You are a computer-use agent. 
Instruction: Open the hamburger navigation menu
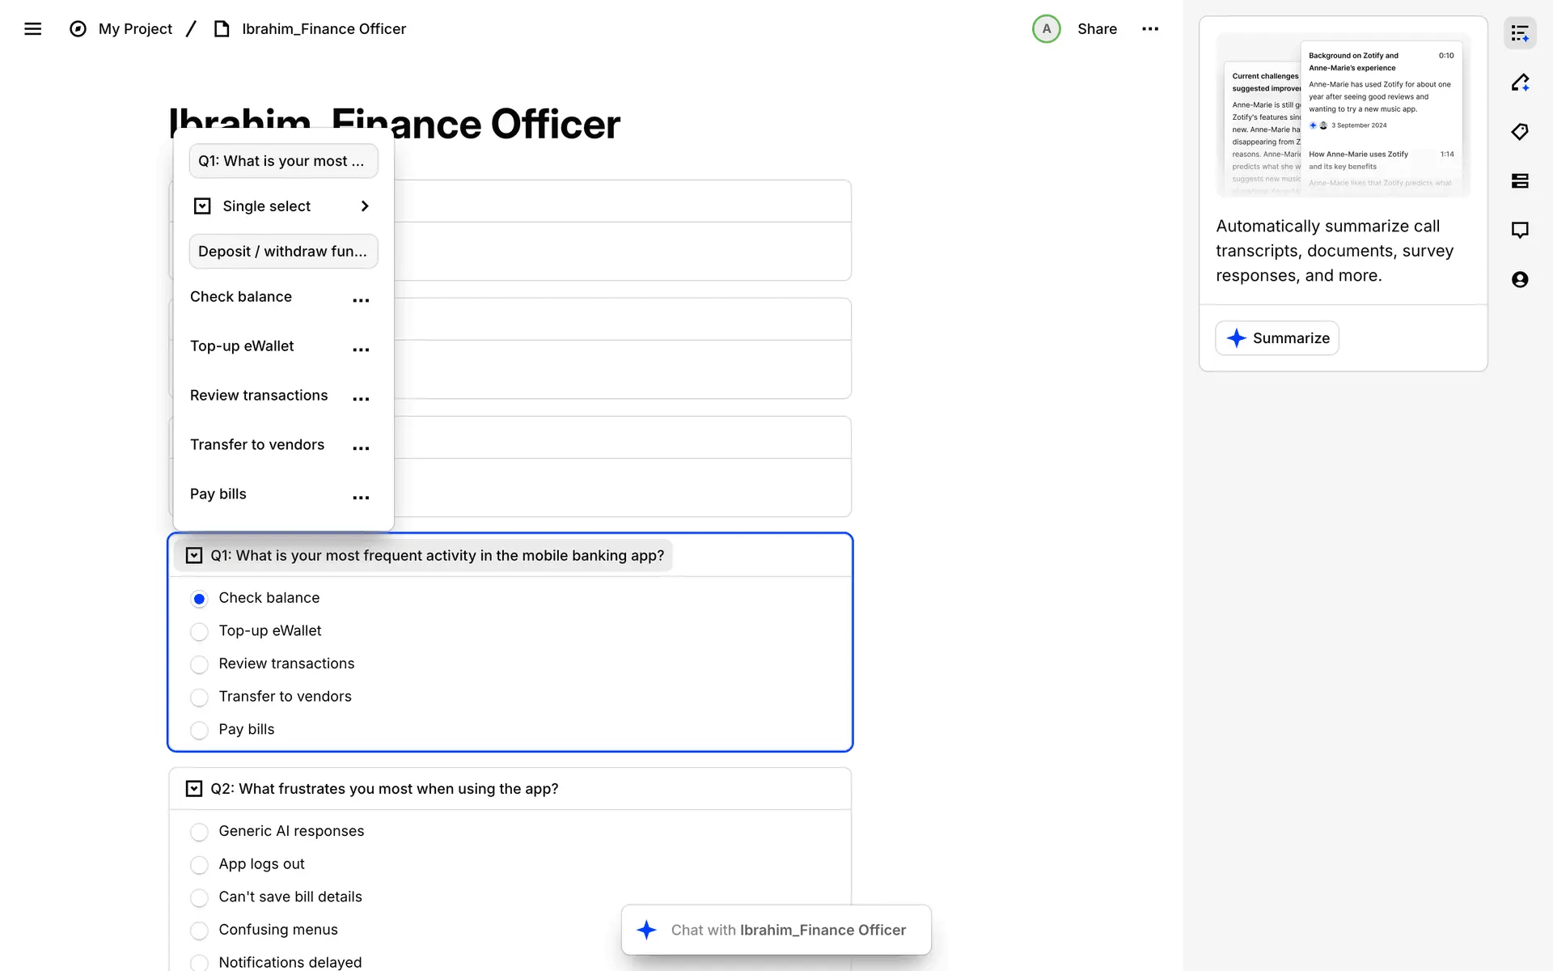pyautogui.click(x=32, y=29)
